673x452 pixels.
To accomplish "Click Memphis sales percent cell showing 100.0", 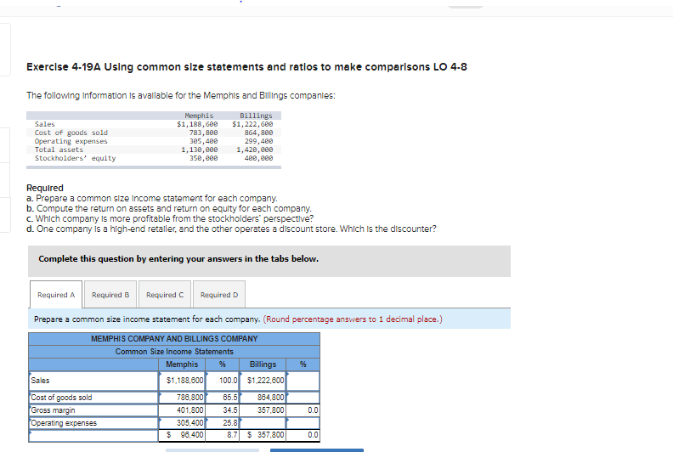I will coord(223,381).
